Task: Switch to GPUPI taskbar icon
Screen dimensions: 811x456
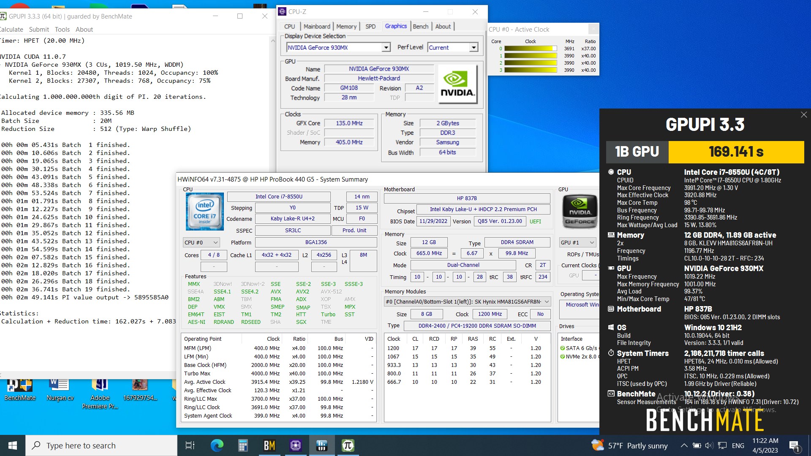Action: [348, 445]
